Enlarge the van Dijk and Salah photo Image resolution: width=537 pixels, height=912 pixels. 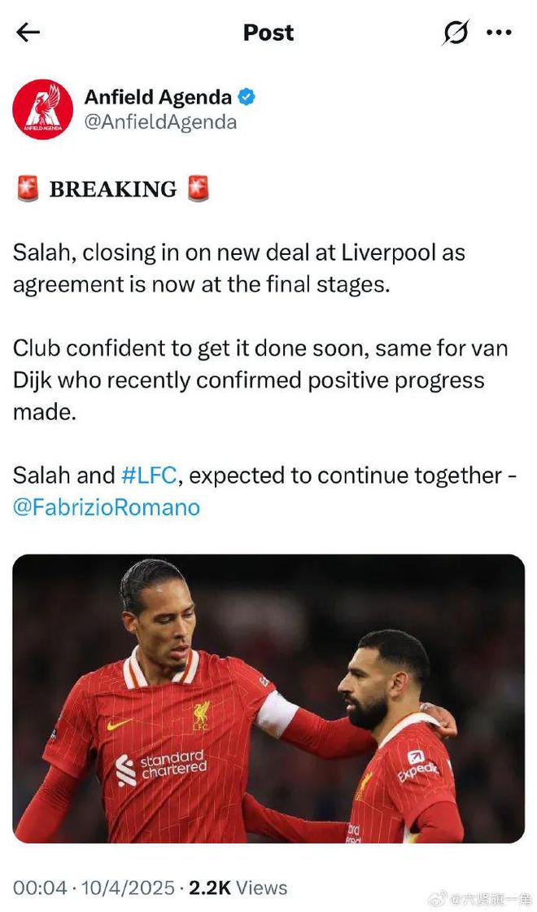coord(268,699)
